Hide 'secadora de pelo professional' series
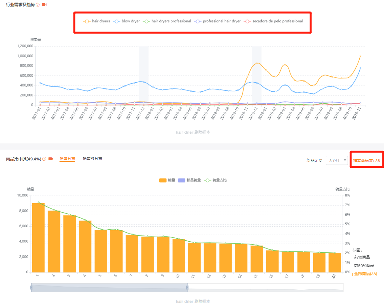 (273, 21)
